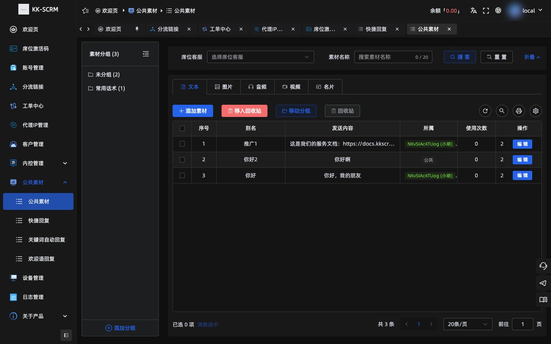Switch to the 名片 material tab
The width and height of the screenshot is (551, 344).
coord(325,87)
